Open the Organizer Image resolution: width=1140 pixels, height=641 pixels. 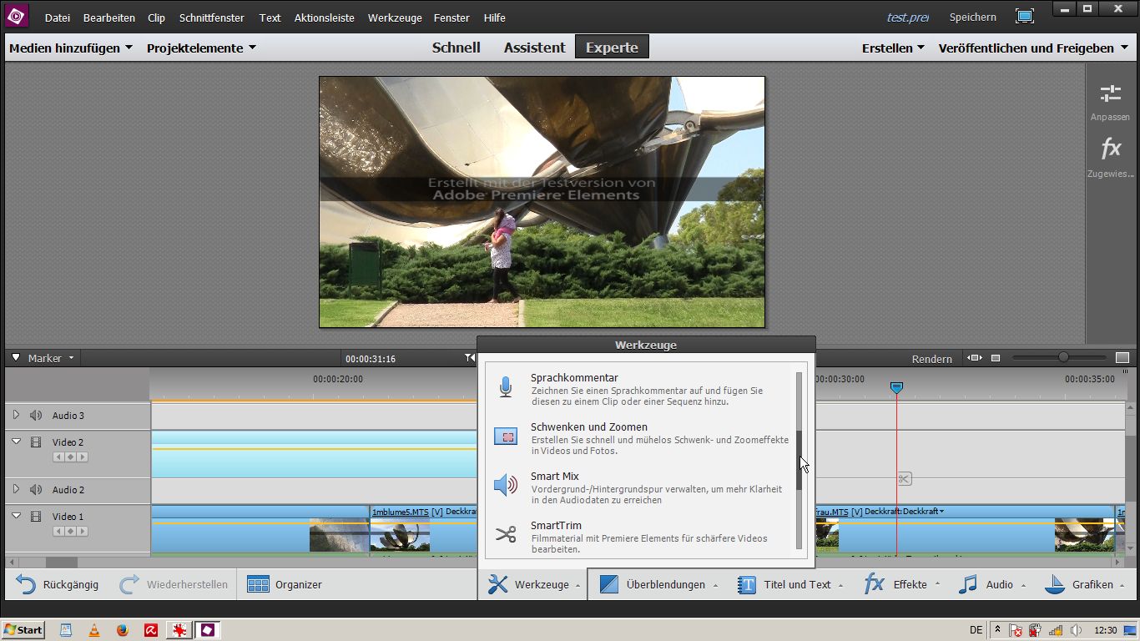(285, 584)
